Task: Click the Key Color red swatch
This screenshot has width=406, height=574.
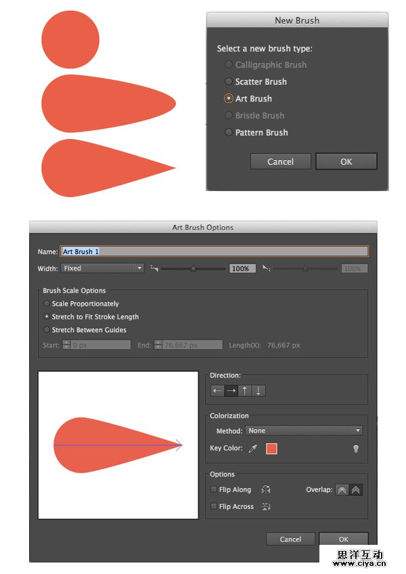Action: click(x=271, y=449)
